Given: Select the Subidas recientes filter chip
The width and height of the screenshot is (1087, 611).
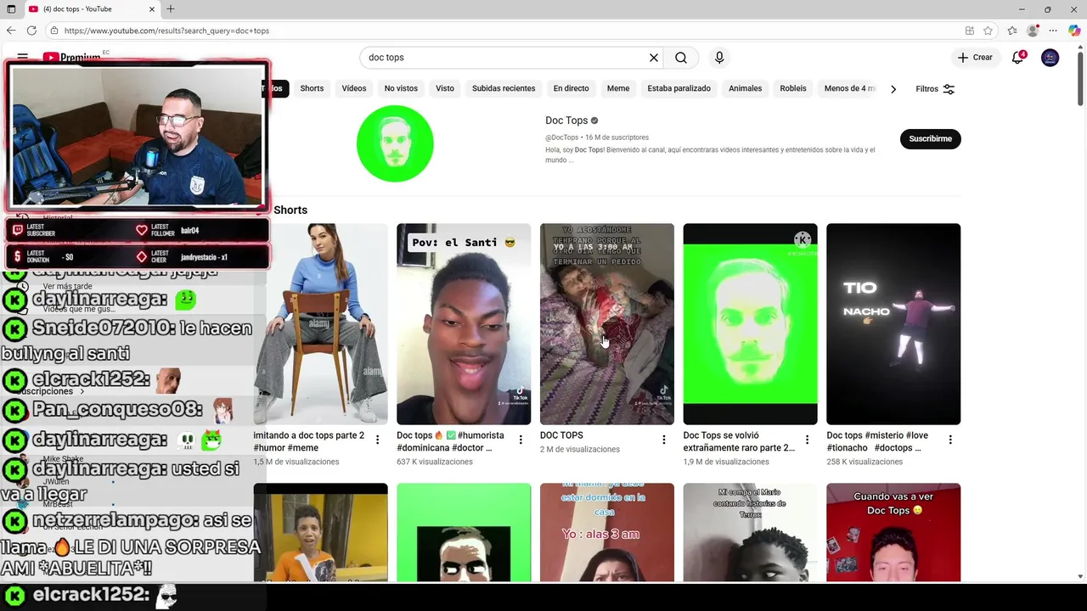Looking at the screenshot, I should coord(504,88).
